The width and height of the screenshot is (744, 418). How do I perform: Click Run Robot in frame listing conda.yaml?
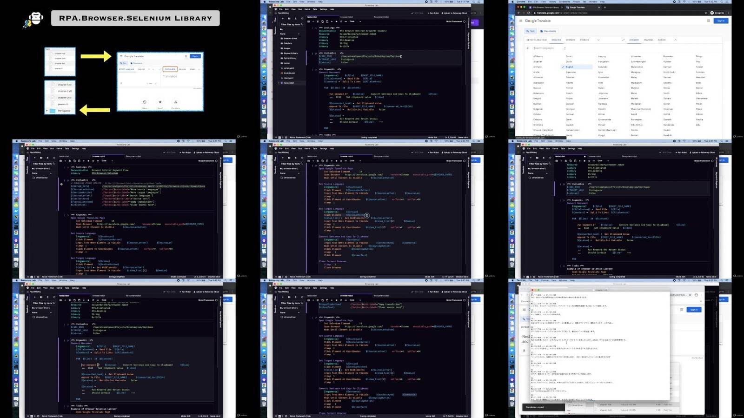pos(433,13)
